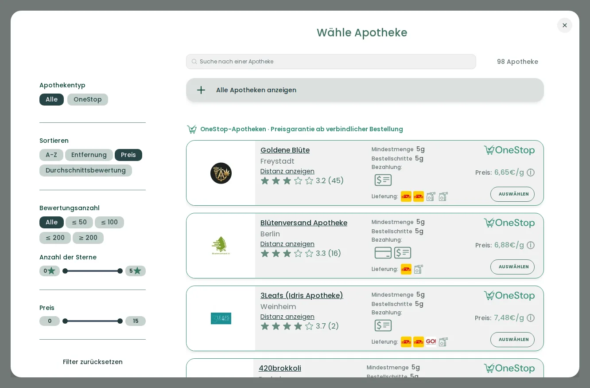The height and width of the screenshot is (388, 590).
Task: Show distance for Goldene Blüte
Action: tap(287, 171)
